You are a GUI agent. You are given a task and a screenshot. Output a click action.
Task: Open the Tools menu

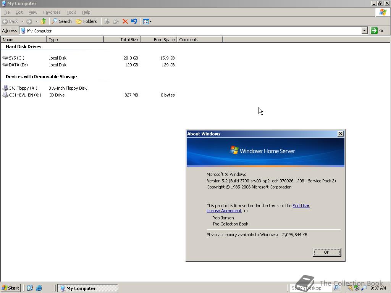[x=71, y=12]
